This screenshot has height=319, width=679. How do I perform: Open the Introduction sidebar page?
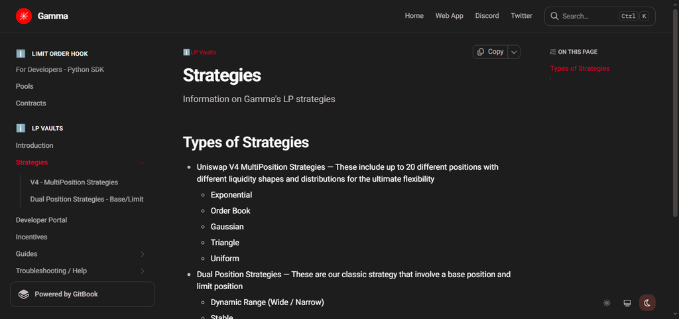(34, 146)
